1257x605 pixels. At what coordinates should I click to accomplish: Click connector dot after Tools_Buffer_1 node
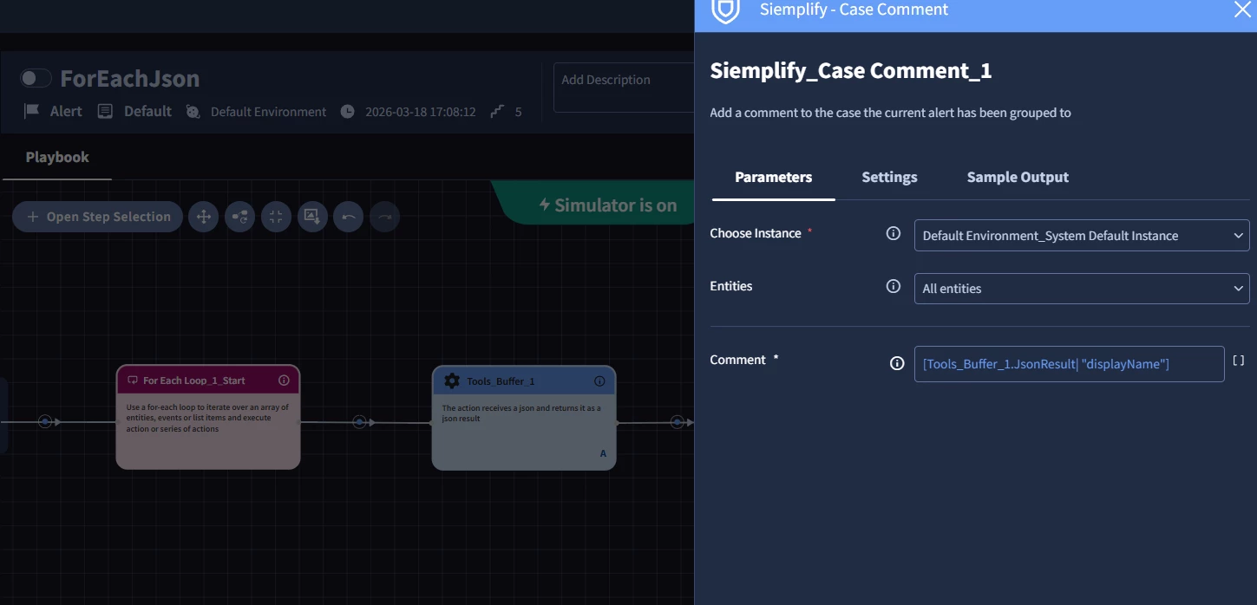(677, 422)
